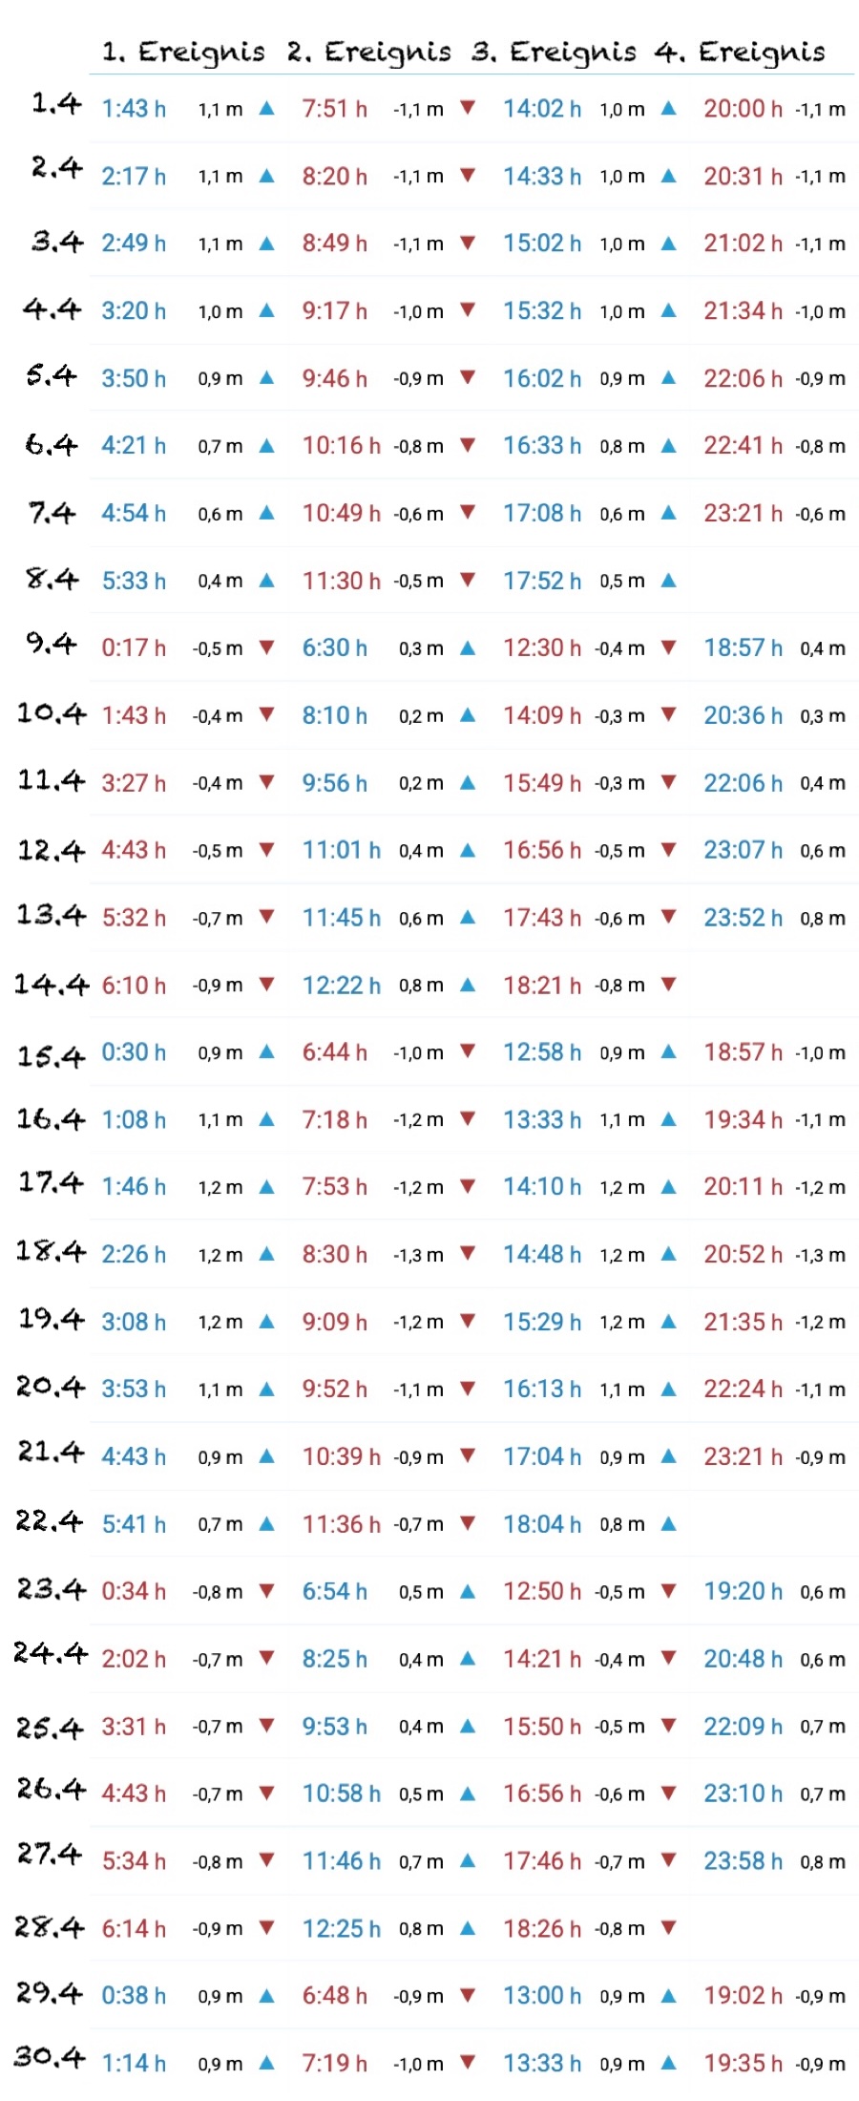Select the blue up arrow after 12:58 h
This screenshot has height=2101, width=859.
point(669,1052)
